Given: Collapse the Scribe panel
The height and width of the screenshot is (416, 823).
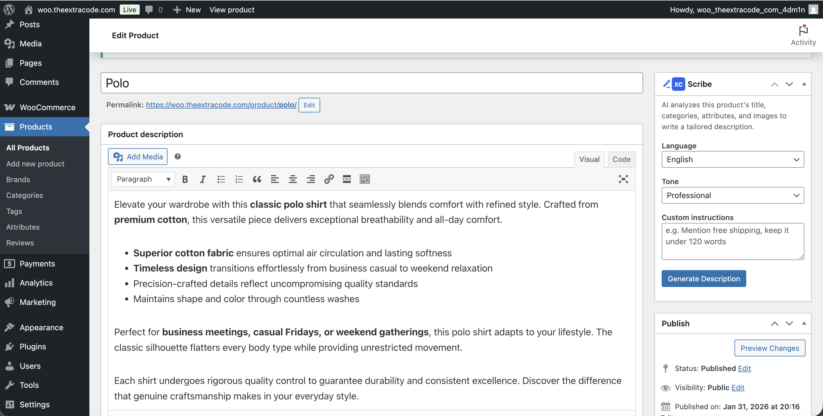Looking at the screenshot, I should click(804, 84).
